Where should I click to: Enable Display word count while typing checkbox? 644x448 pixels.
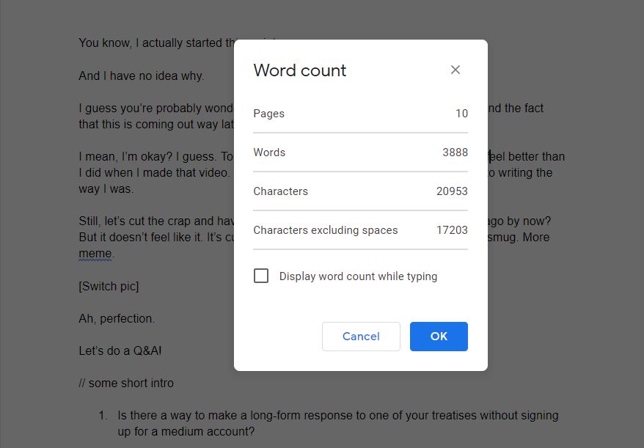(261, 276)
